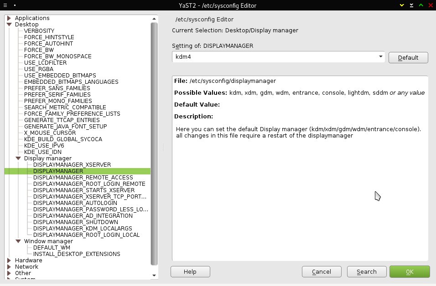Select PREFER_SANS_FAMILIES entry

tap(57, 88)
